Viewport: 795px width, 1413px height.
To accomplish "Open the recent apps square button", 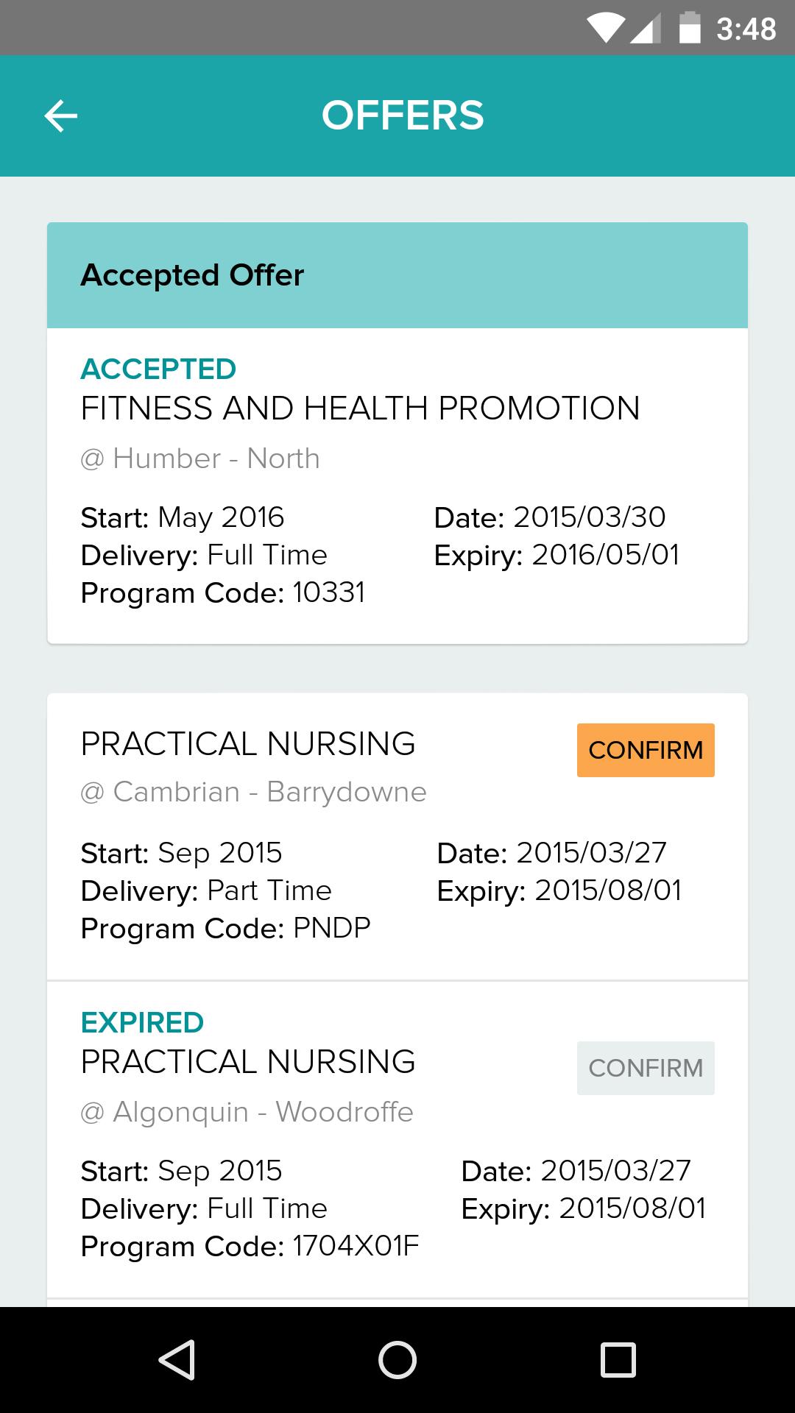I will (618, 1359).
